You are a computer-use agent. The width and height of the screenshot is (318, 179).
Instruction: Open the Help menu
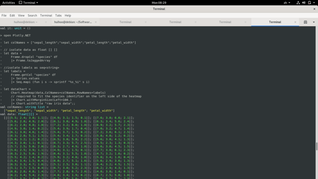click(68, 16)
